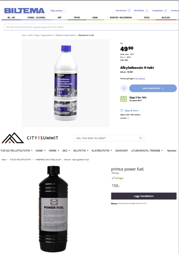179x254 pixels.
Task: Open the KLATREUTSTYR dropdown
Action: coord(102,151)
